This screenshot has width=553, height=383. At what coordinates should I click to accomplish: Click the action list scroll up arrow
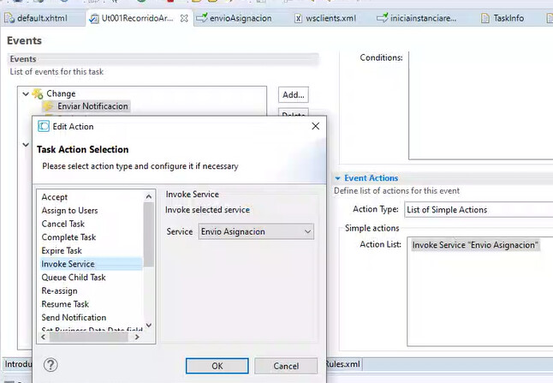point(149,196)
